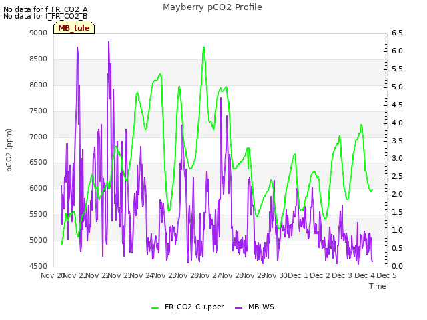Image resolution: width=427 pixels, height=320 pixels.
Task: Click the 'No data for f_FR_CO2_B' message
Action: [x=45, y=16]
